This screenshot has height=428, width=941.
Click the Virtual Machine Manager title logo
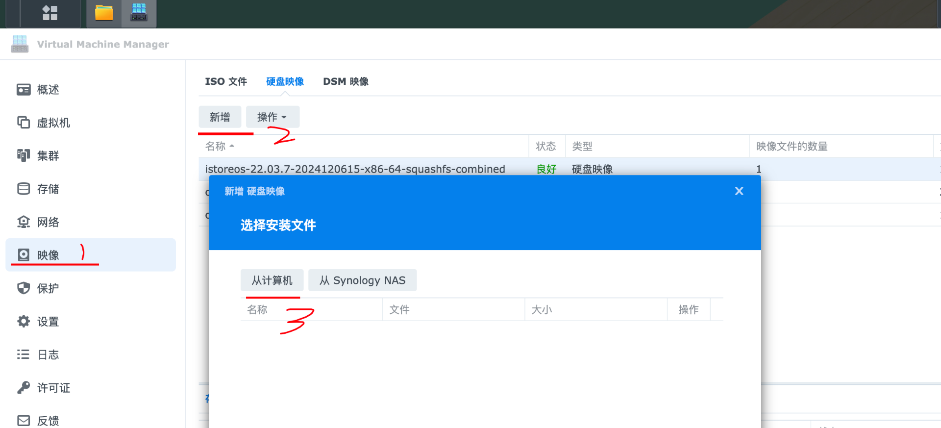(20, 44)
